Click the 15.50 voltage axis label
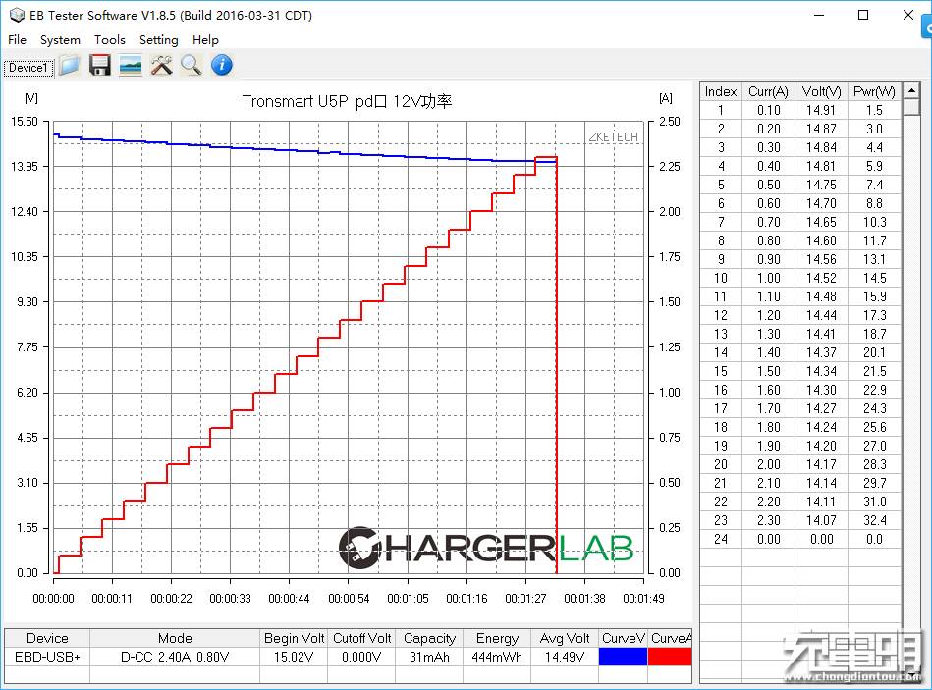932x690 pixels. click(x=25, y=122)
